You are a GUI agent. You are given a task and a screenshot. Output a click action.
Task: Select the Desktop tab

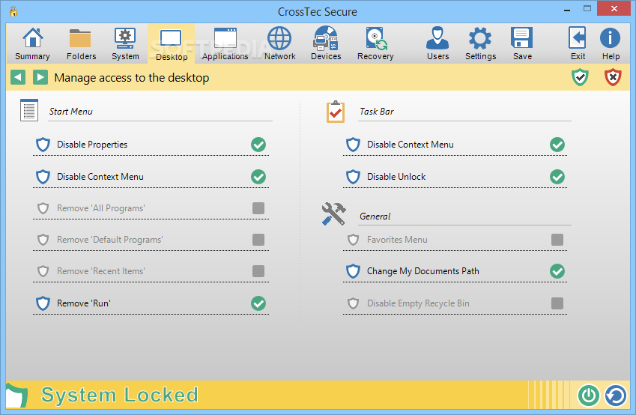point(172,43)
